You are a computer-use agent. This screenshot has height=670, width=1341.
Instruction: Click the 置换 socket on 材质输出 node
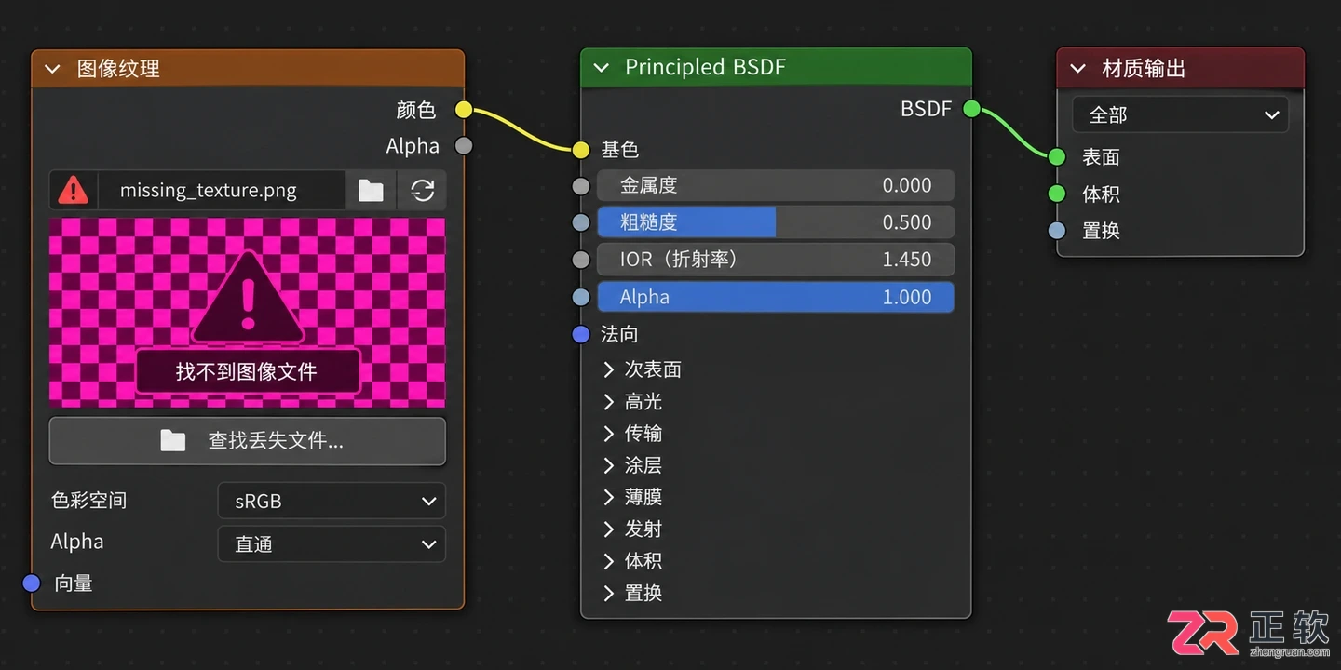point(1056,230)
